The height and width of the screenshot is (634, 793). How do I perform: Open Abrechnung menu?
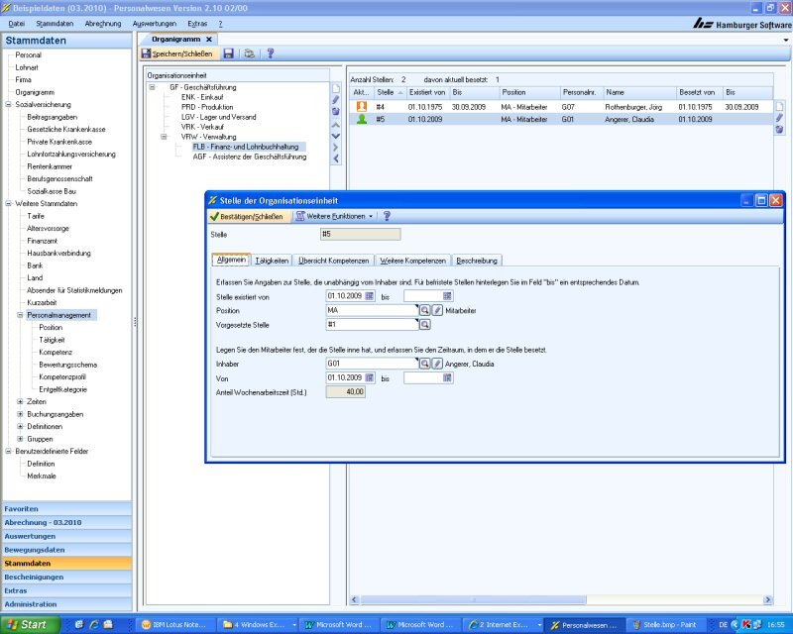(103, 23)
